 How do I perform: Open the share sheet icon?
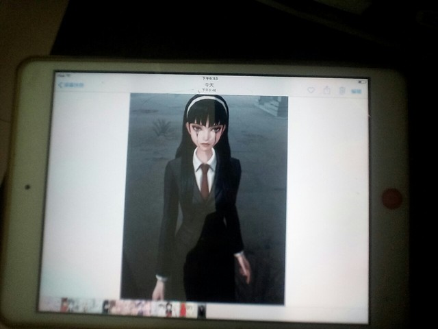pos(327,90)
